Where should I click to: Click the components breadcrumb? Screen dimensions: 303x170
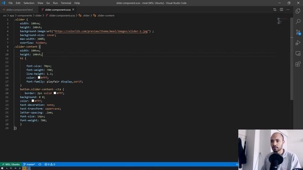[25, 16]
